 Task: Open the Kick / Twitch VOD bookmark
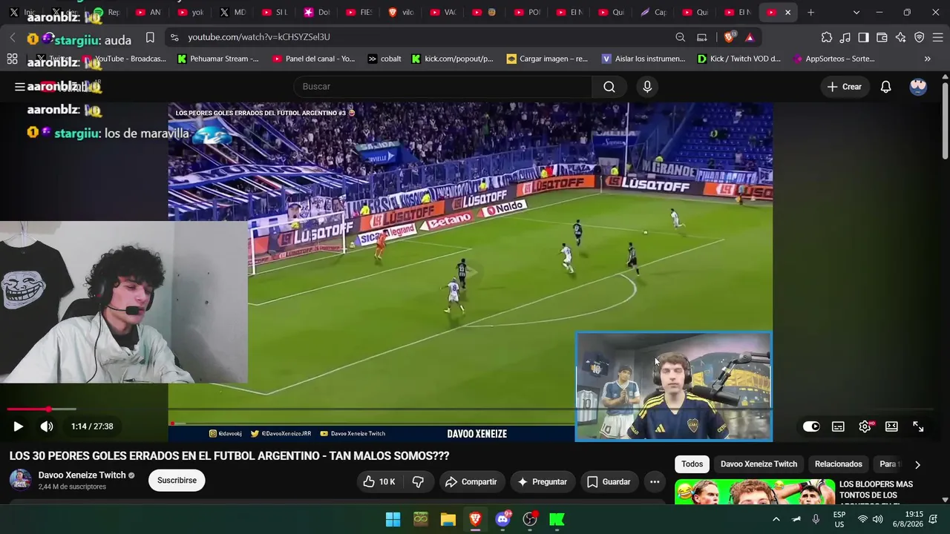tap(739, 59)
